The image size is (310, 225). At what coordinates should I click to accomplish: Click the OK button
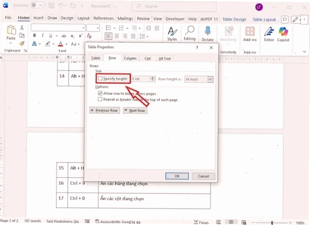(x=177, y=176)
